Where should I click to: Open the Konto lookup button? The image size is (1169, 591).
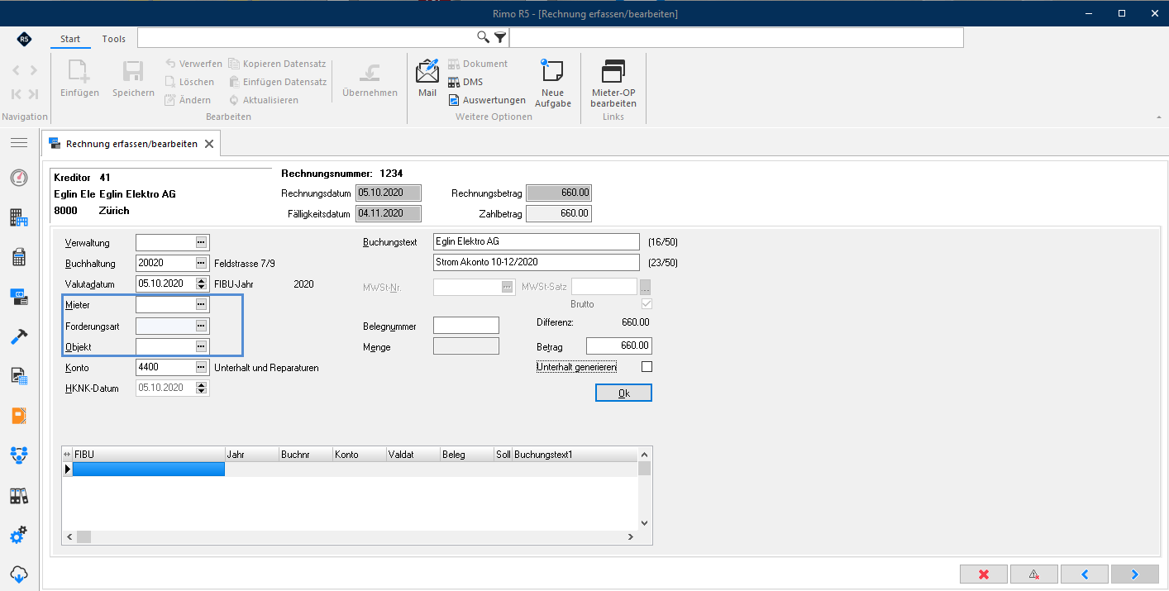click(x=201, y=367)
